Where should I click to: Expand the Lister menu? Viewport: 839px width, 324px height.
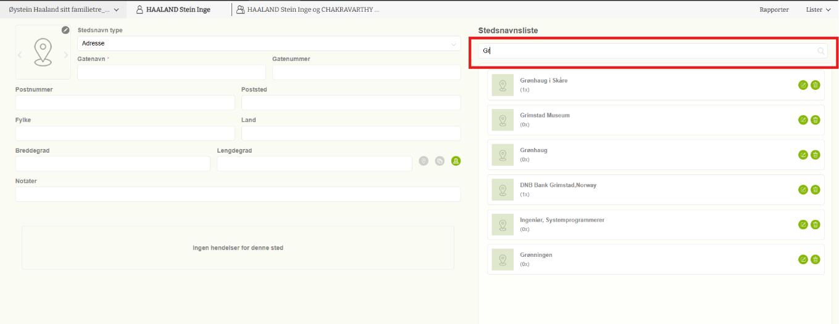[x=817, y=9]
